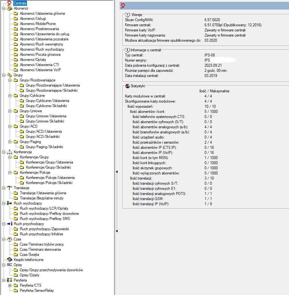The height and width of the screenshot is (295, 289).
Task: Click folder icon of Ruch wychodzący/Prefiksy SMS
Action: point(16,219)
